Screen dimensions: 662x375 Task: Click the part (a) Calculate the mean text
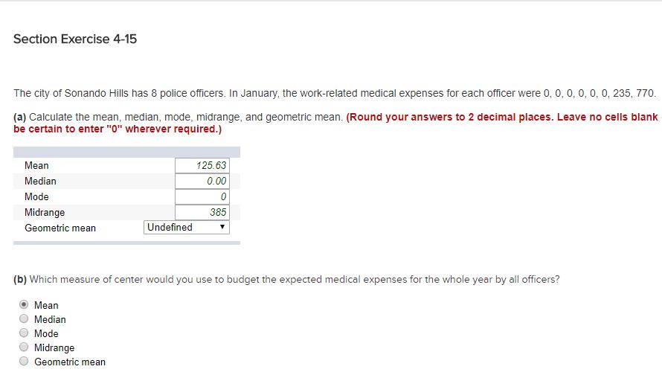pos(178,117)
